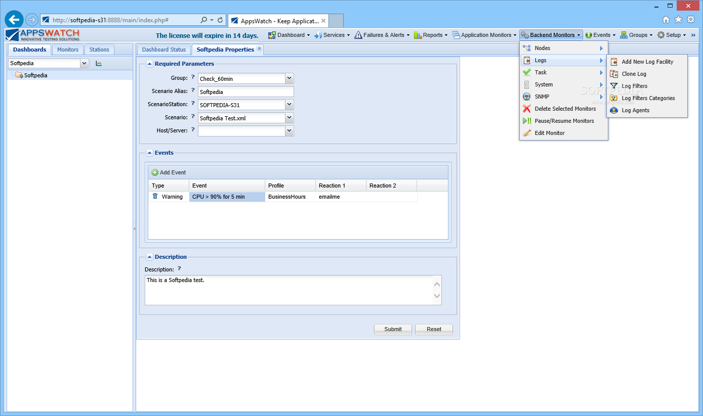
Task: Click the Event column header
Action: [x=227, y=186]
